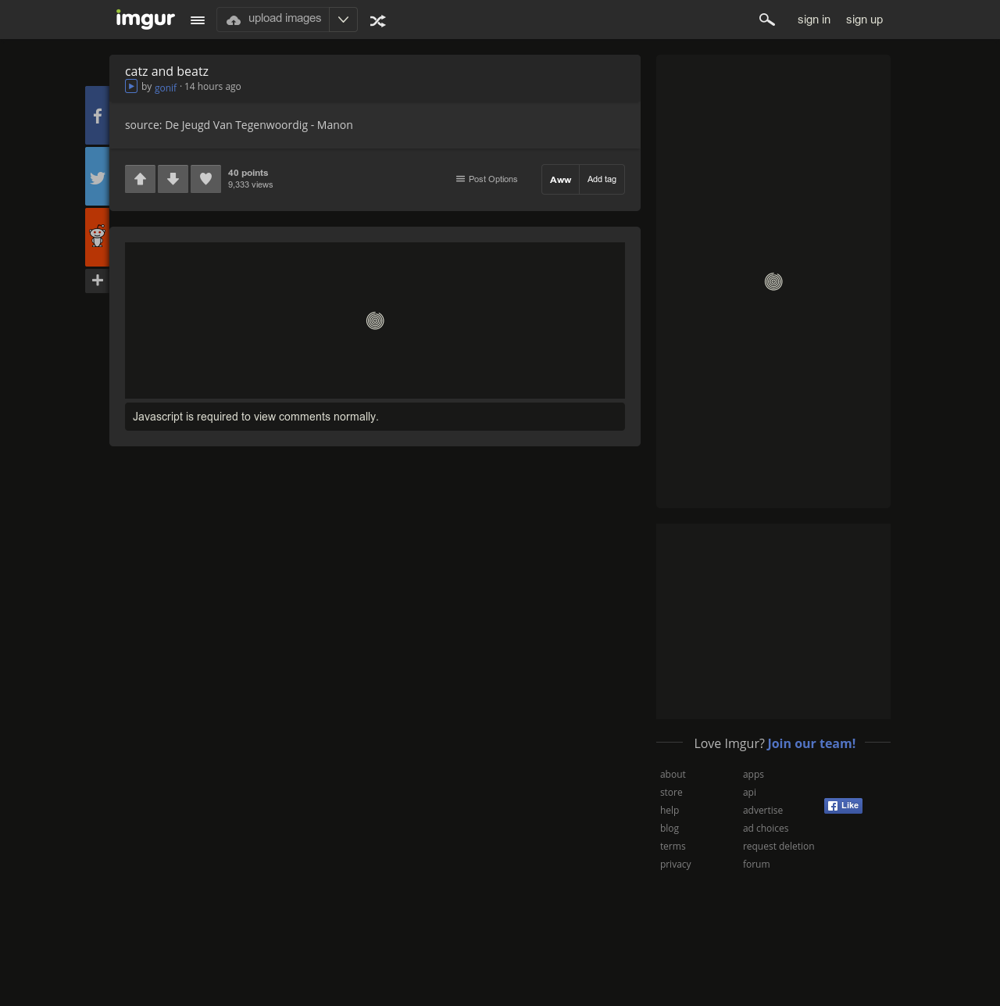Upvote the catz and beatz post
Image resolution: width=1000 pixels, height=1006 pixels.
click(140, 179)
